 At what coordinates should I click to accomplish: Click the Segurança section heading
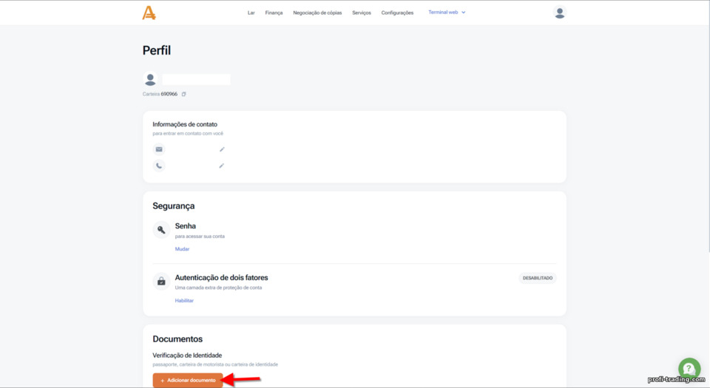point(173,205)
